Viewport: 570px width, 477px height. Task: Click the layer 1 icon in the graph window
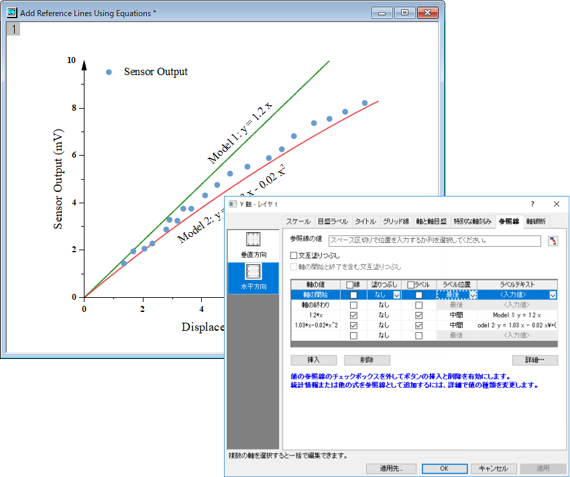click(13, 29)
